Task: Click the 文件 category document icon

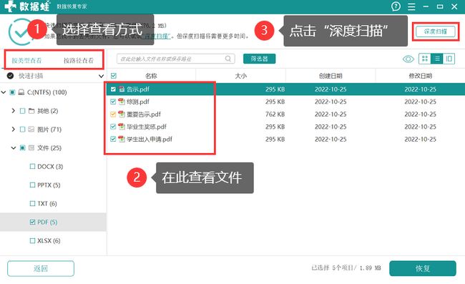Action: coord(31,147)
